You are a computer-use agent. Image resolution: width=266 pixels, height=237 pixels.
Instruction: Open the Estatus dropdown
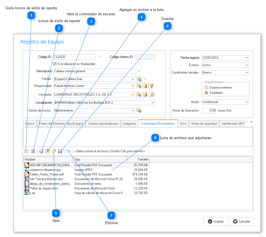247,65
